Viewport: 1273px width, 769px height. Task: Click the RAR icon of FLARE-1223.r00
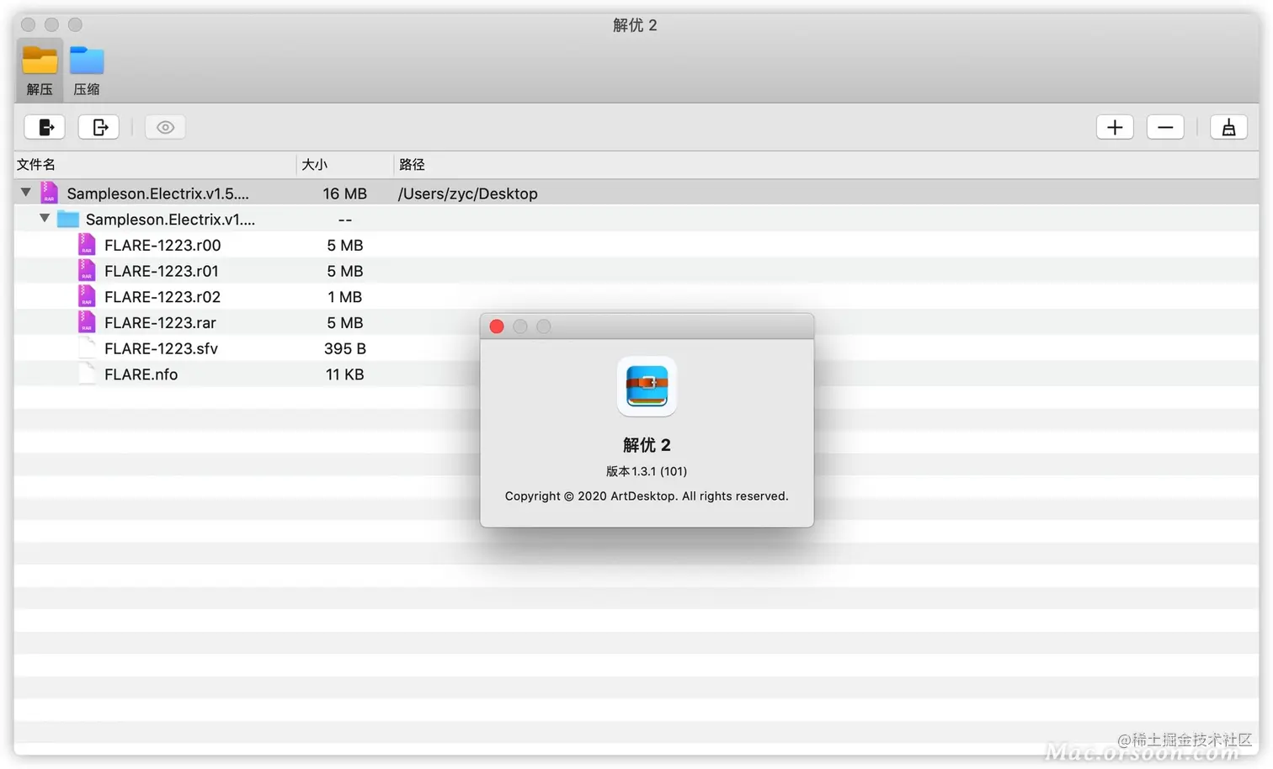86,245
